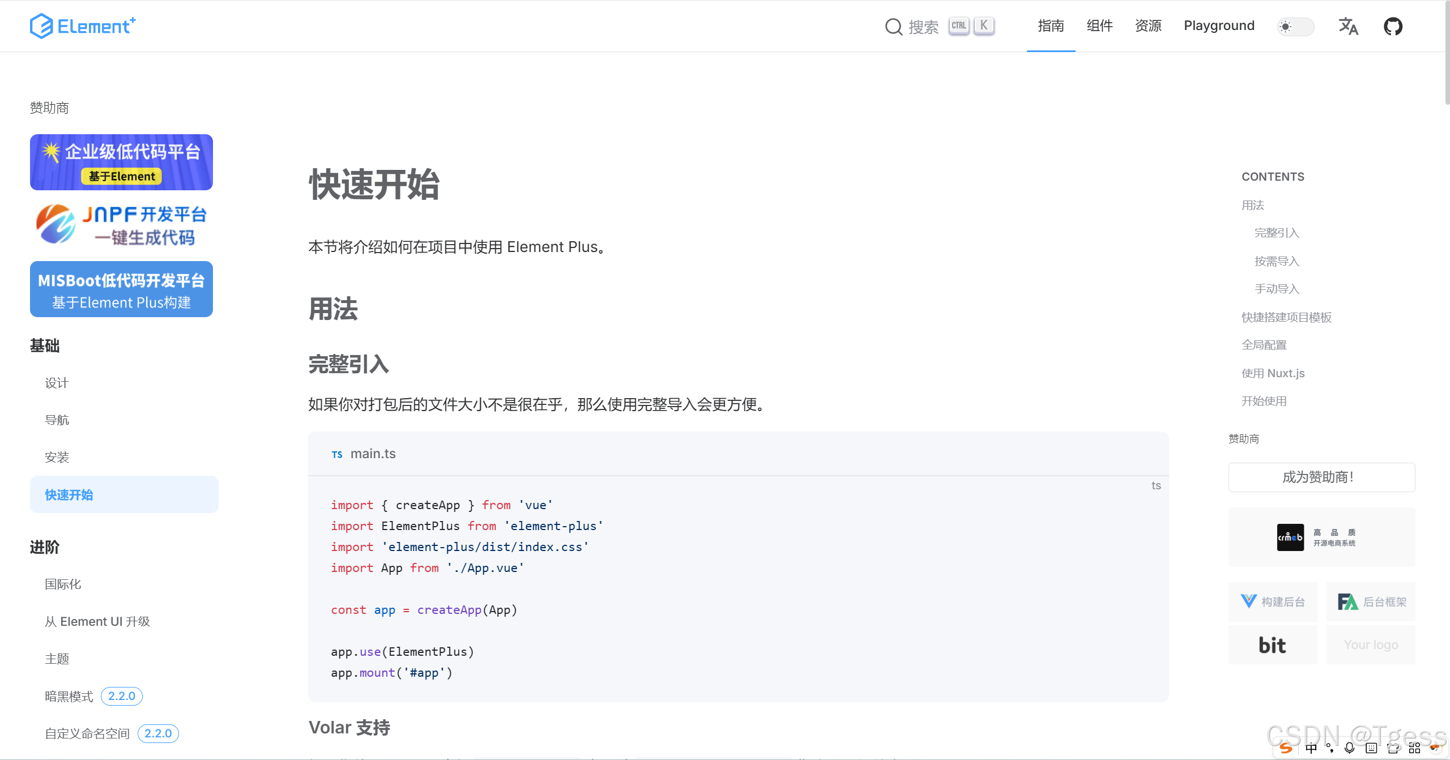Click the IME microphone voice input icon
The height and width of the screenshot is (760, 1450).
[x=1350, y=749]
